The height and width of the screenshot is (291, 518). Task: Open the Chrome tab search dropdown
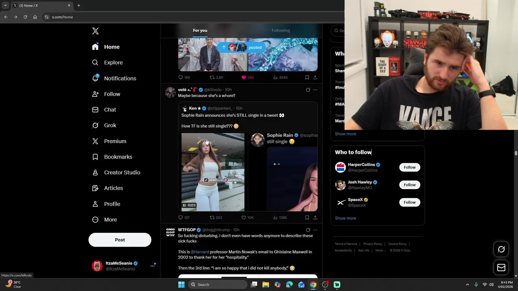(5, 6)
